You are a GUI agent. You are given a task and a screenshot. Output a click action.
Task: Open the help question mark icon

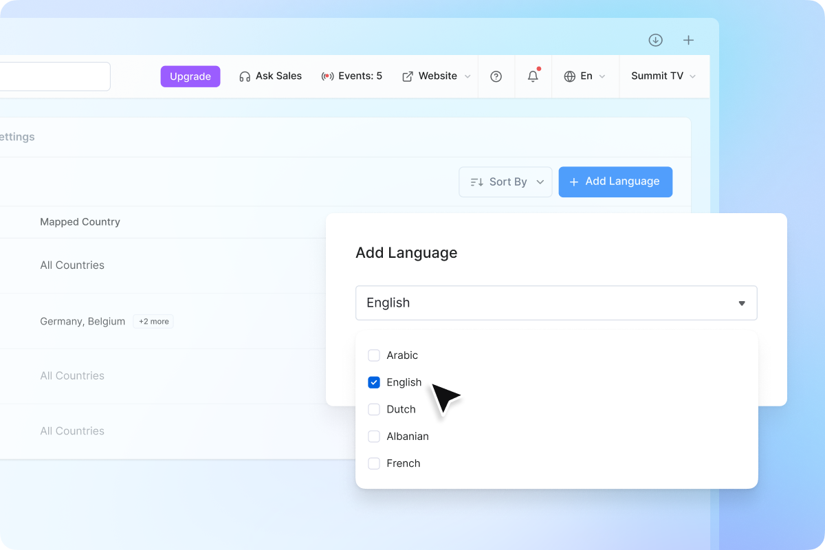pos(496,76)
